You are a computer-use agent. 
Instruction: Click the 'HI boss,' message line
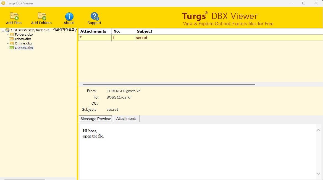90,131
